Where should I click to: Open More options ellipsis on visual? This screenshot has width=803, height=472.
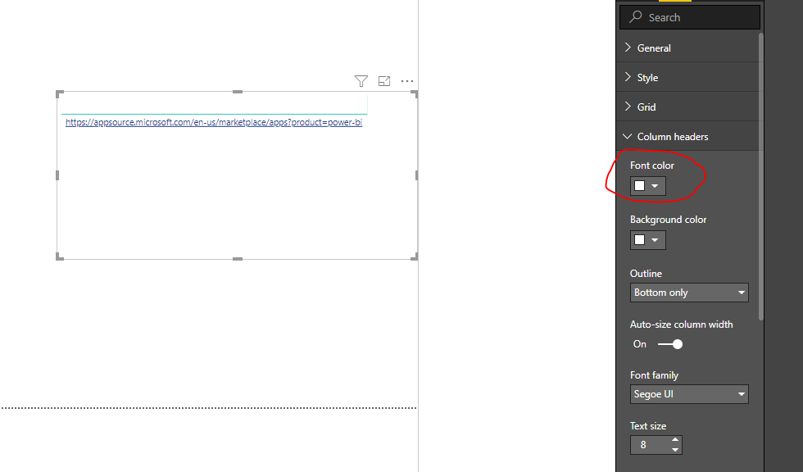[x=407, y=81]
